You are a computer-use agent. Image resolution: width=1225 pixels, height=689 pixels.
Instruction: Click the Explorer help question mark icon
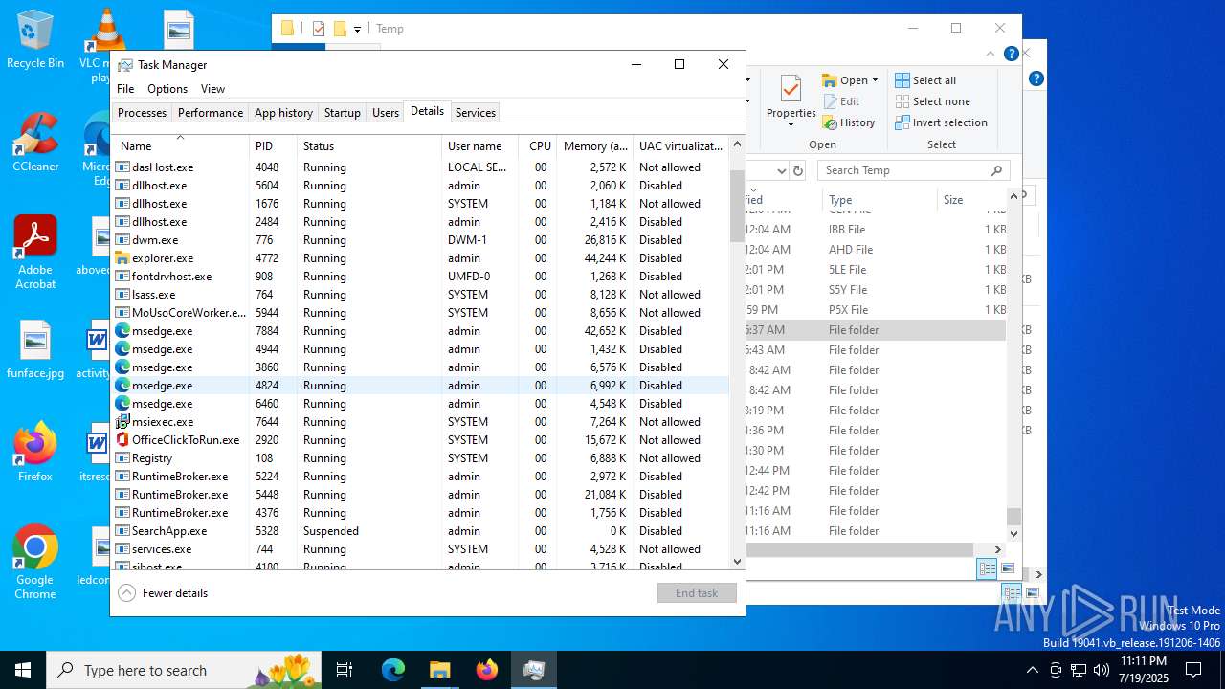coord(1011,55)
